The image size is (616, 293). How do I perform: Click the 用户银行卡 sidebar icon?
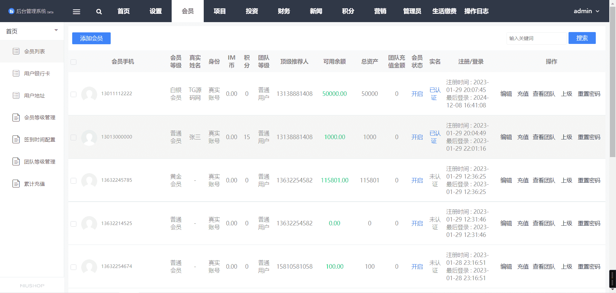pyautogui.click(x=16, y=73)
